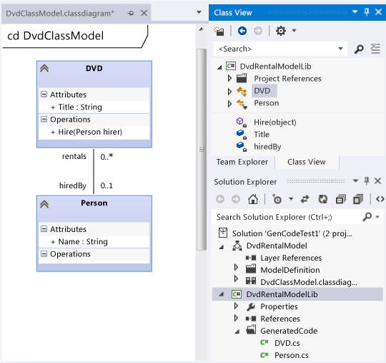Open the Solution Explorer search options dropdown
386x363 pixels.
click(377, 217)
